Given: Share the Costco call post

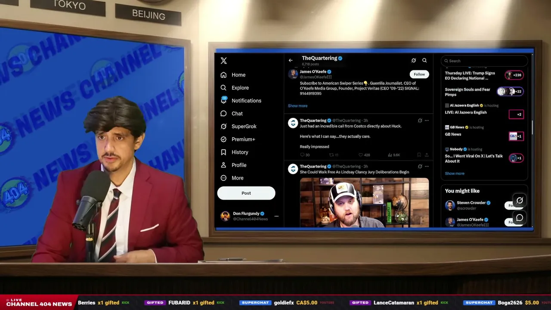Looking at the screenshot, I should 427,155.
